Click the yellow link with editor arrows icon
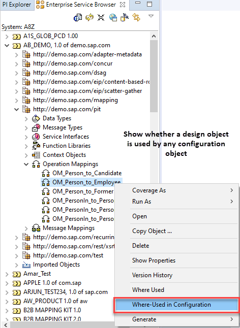The height and width of the screenshot is (328, 240). (x=136, y=17)
